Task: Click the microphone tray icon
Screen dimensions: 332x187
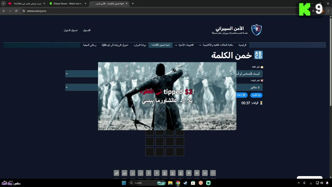Action: [x=304, y=183]
